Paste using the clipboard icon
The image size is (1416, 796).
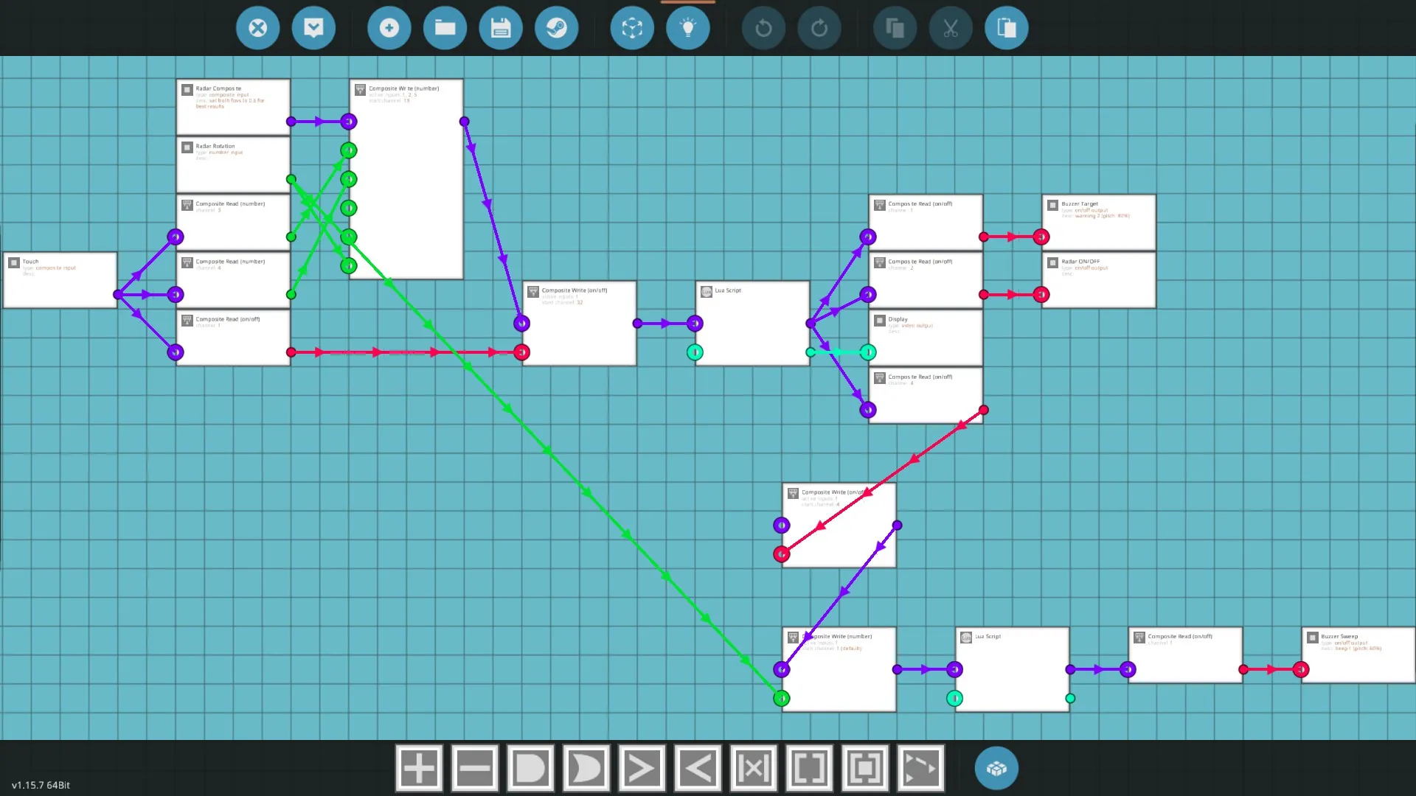pyautogui.click(x=1007, y=28)
